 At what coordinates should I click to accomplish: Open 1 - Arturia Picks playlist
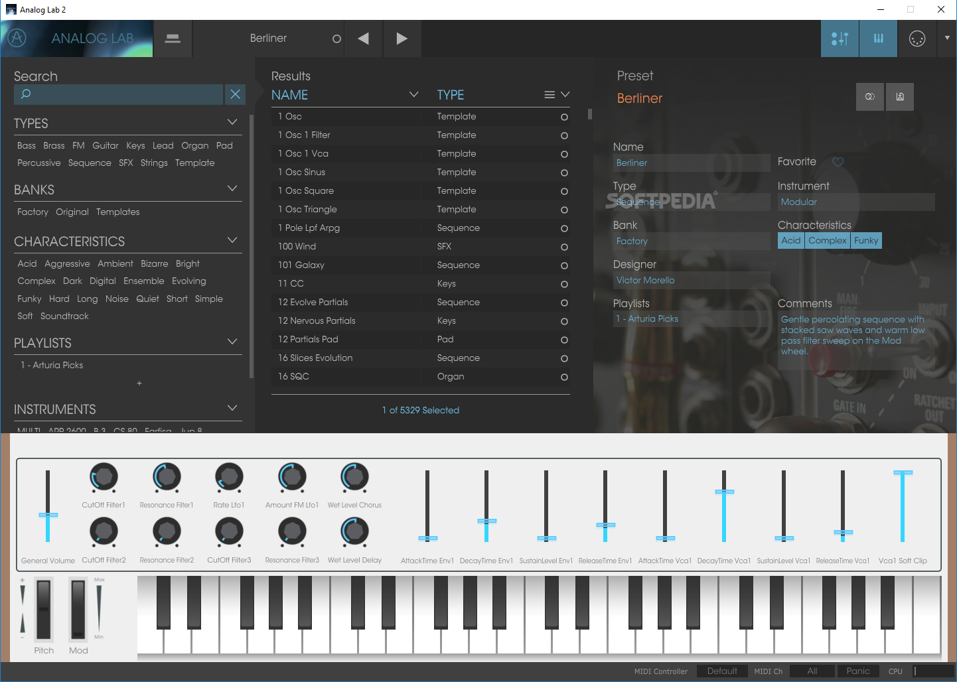[52, 365]
